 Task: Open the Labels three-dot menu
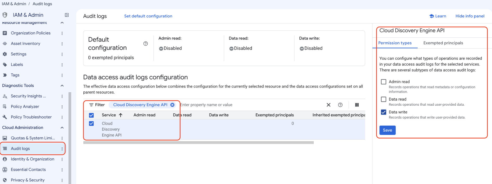pos(62,65)
